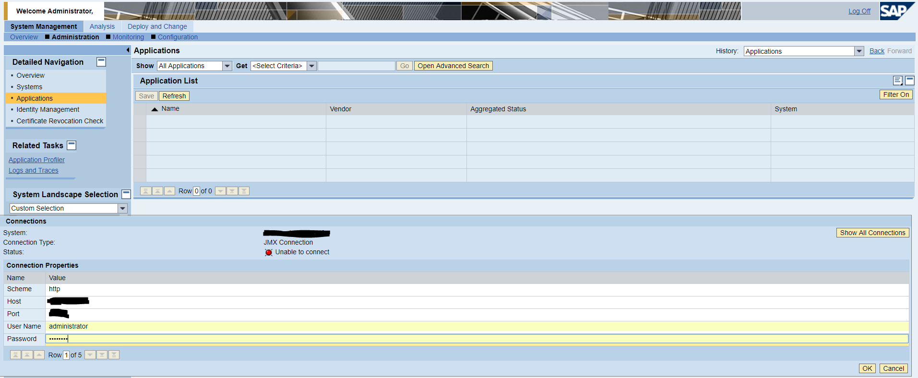Click the red Unable to connect status icon

click(x=269, y=252)
